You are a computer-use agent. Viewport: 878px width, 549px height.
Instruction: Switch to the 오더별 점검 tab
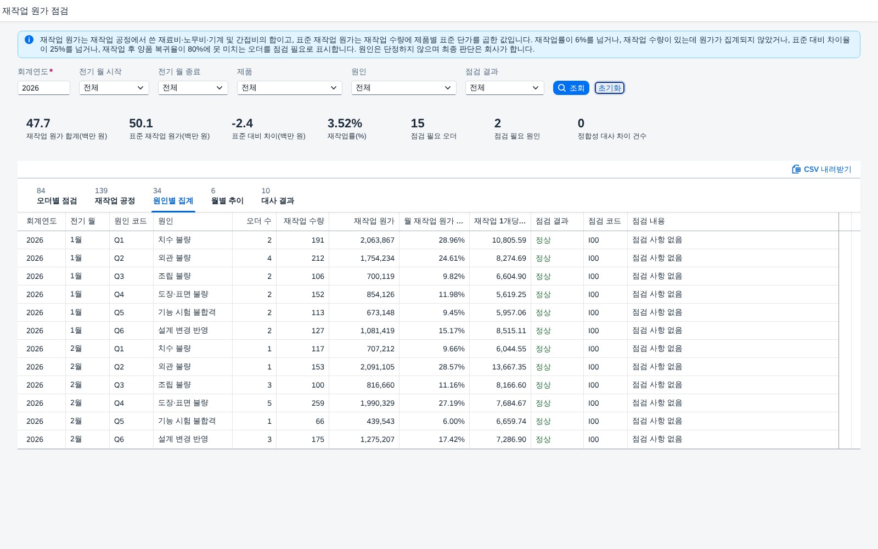click(57, 196)
